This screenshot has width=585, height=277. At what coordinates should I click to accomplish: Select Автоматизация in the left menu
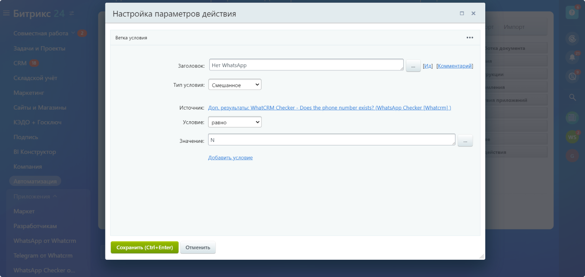35,181
